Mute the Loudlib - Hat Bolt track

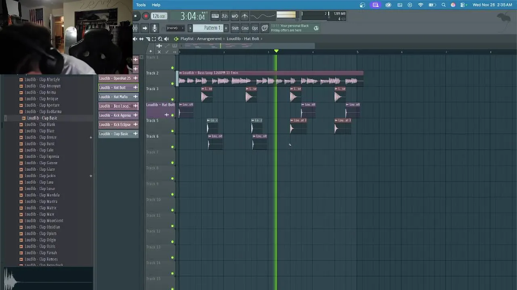pyautogui.click(x=173, y=115)
